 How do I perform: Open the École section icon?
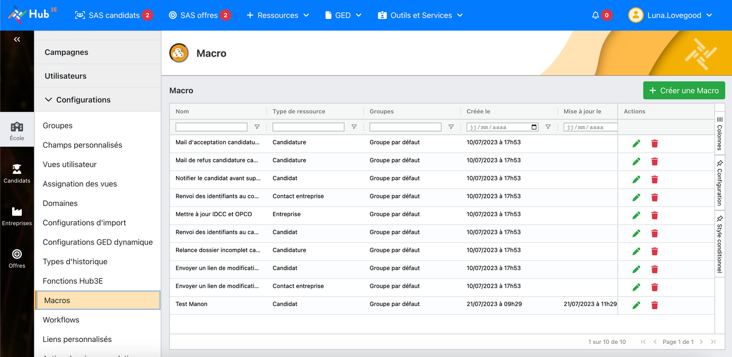17,127
